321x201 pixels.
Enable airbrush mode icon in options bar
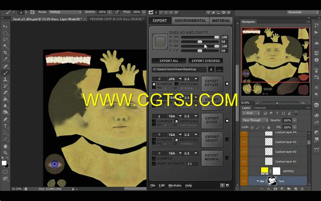[x=117, y=12]
